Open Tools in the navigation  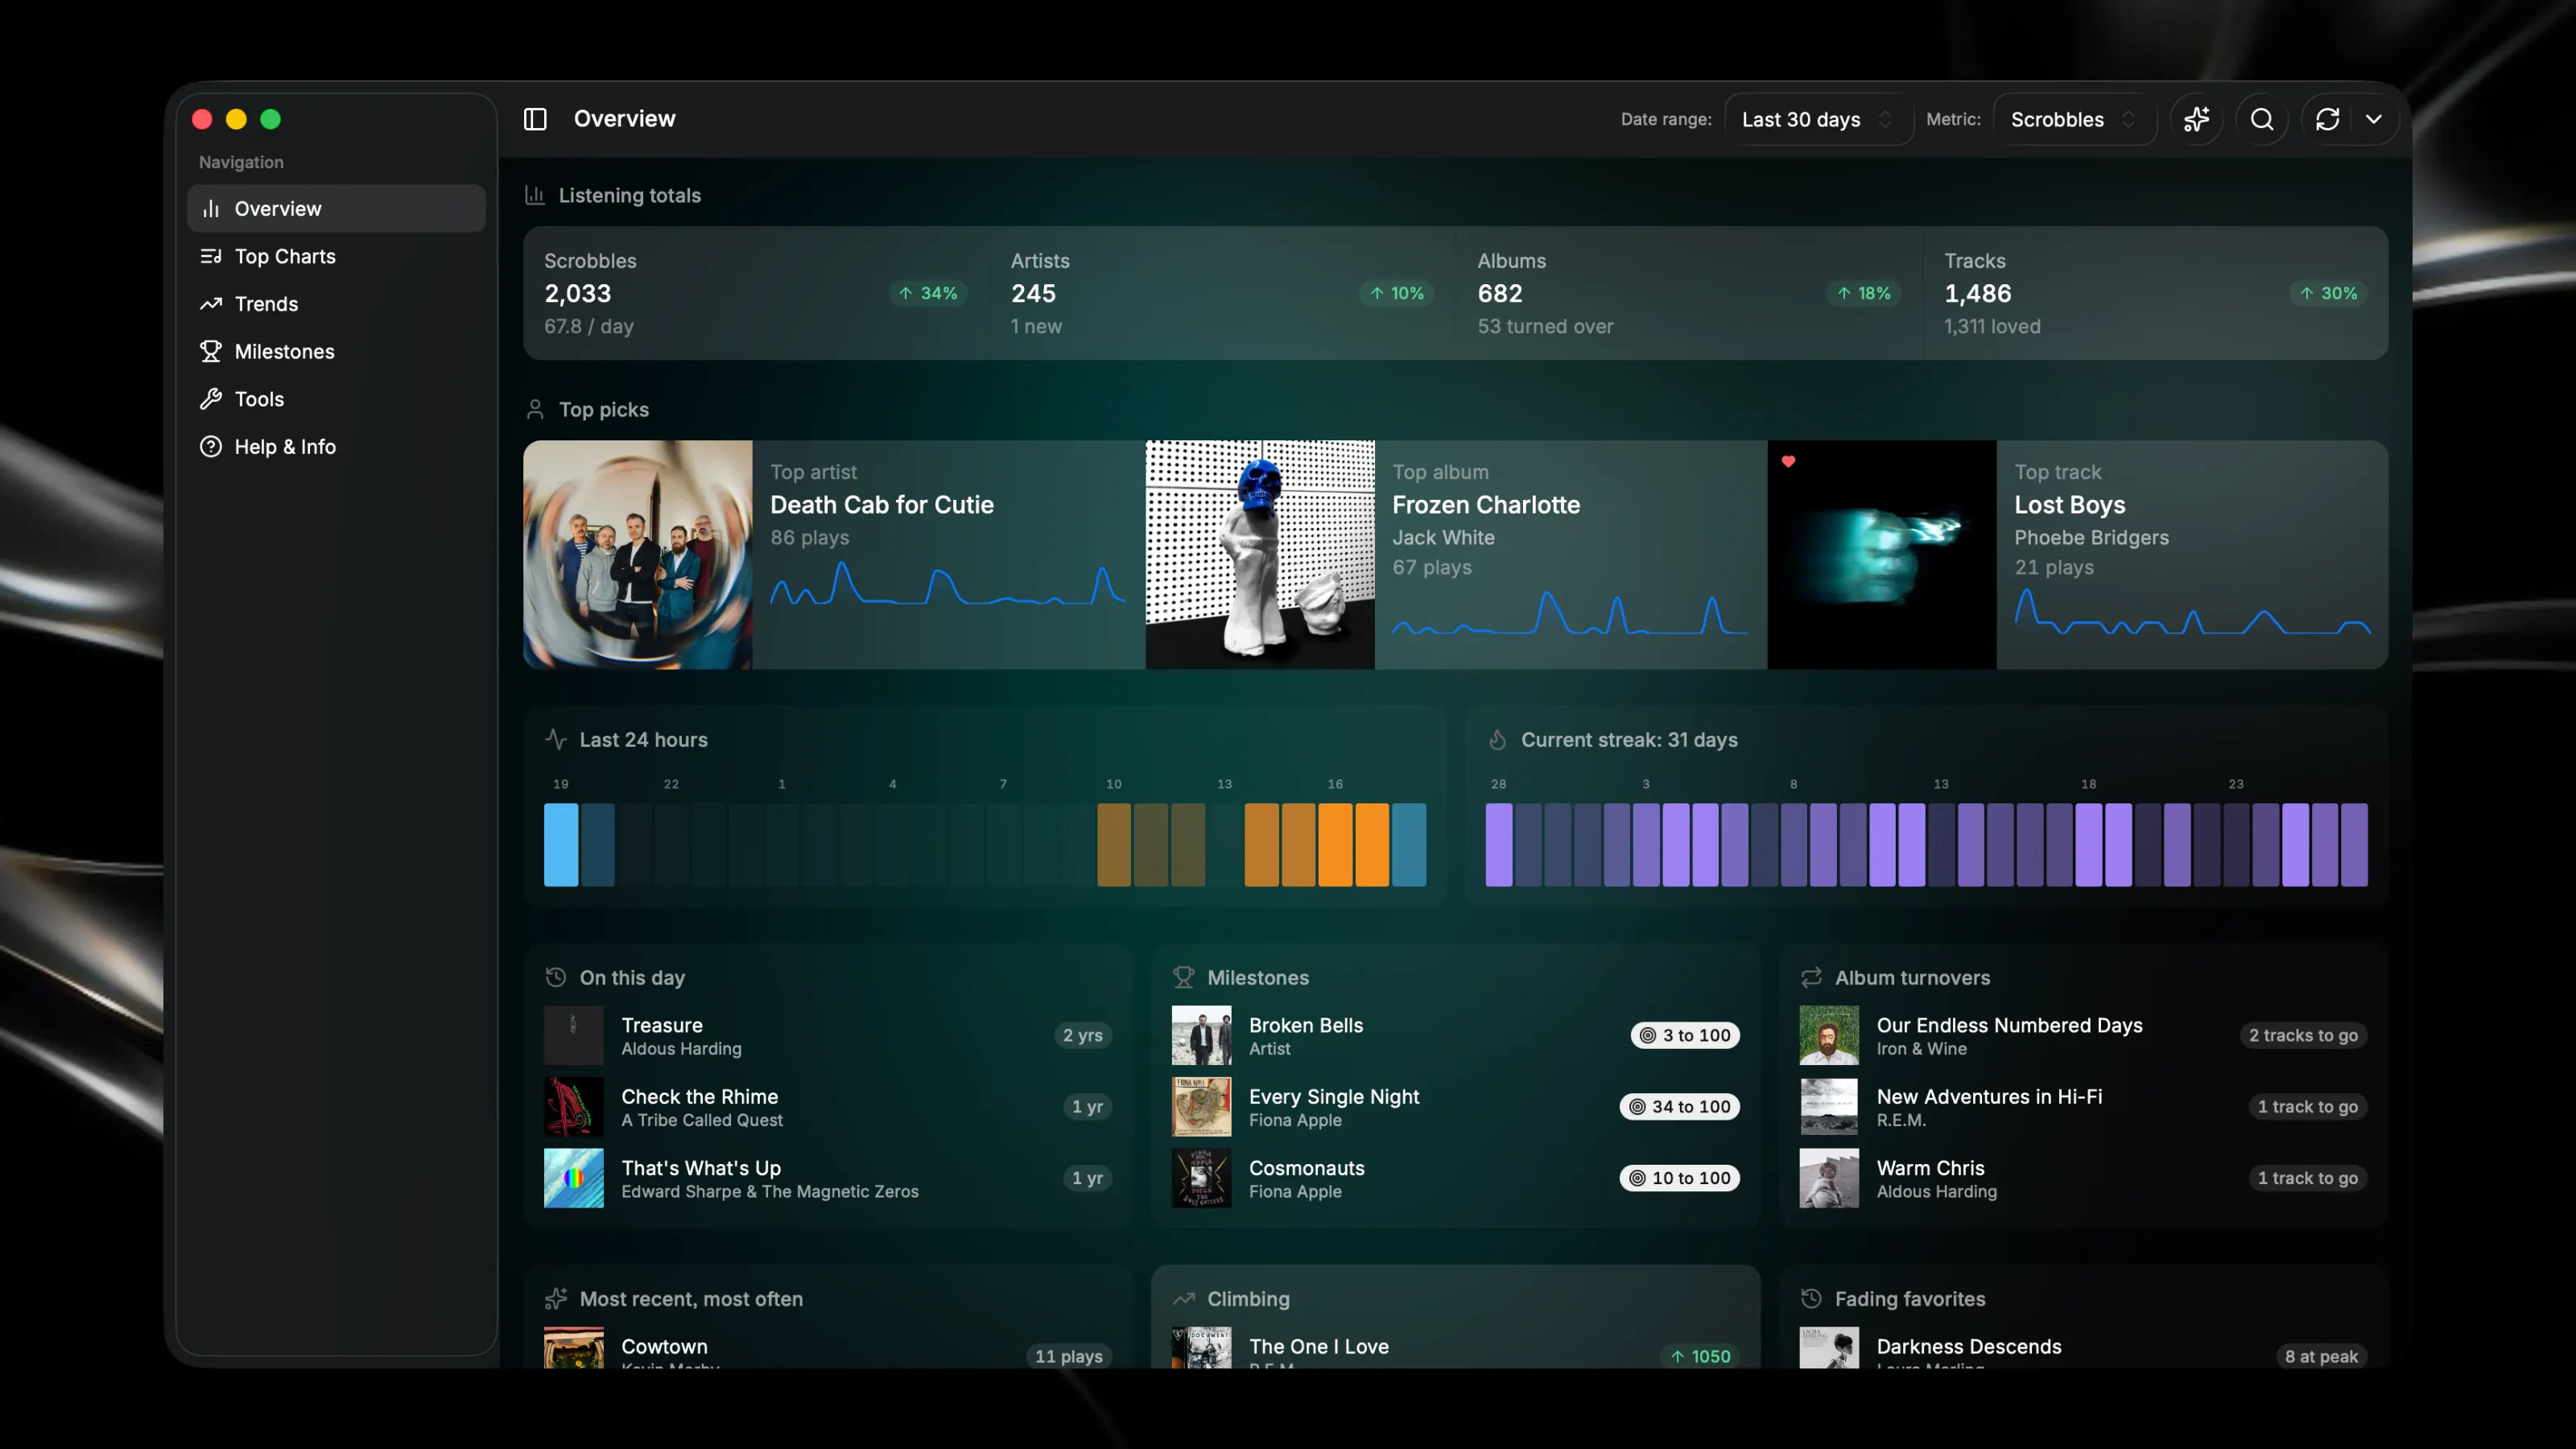click(x=336, y=399)
